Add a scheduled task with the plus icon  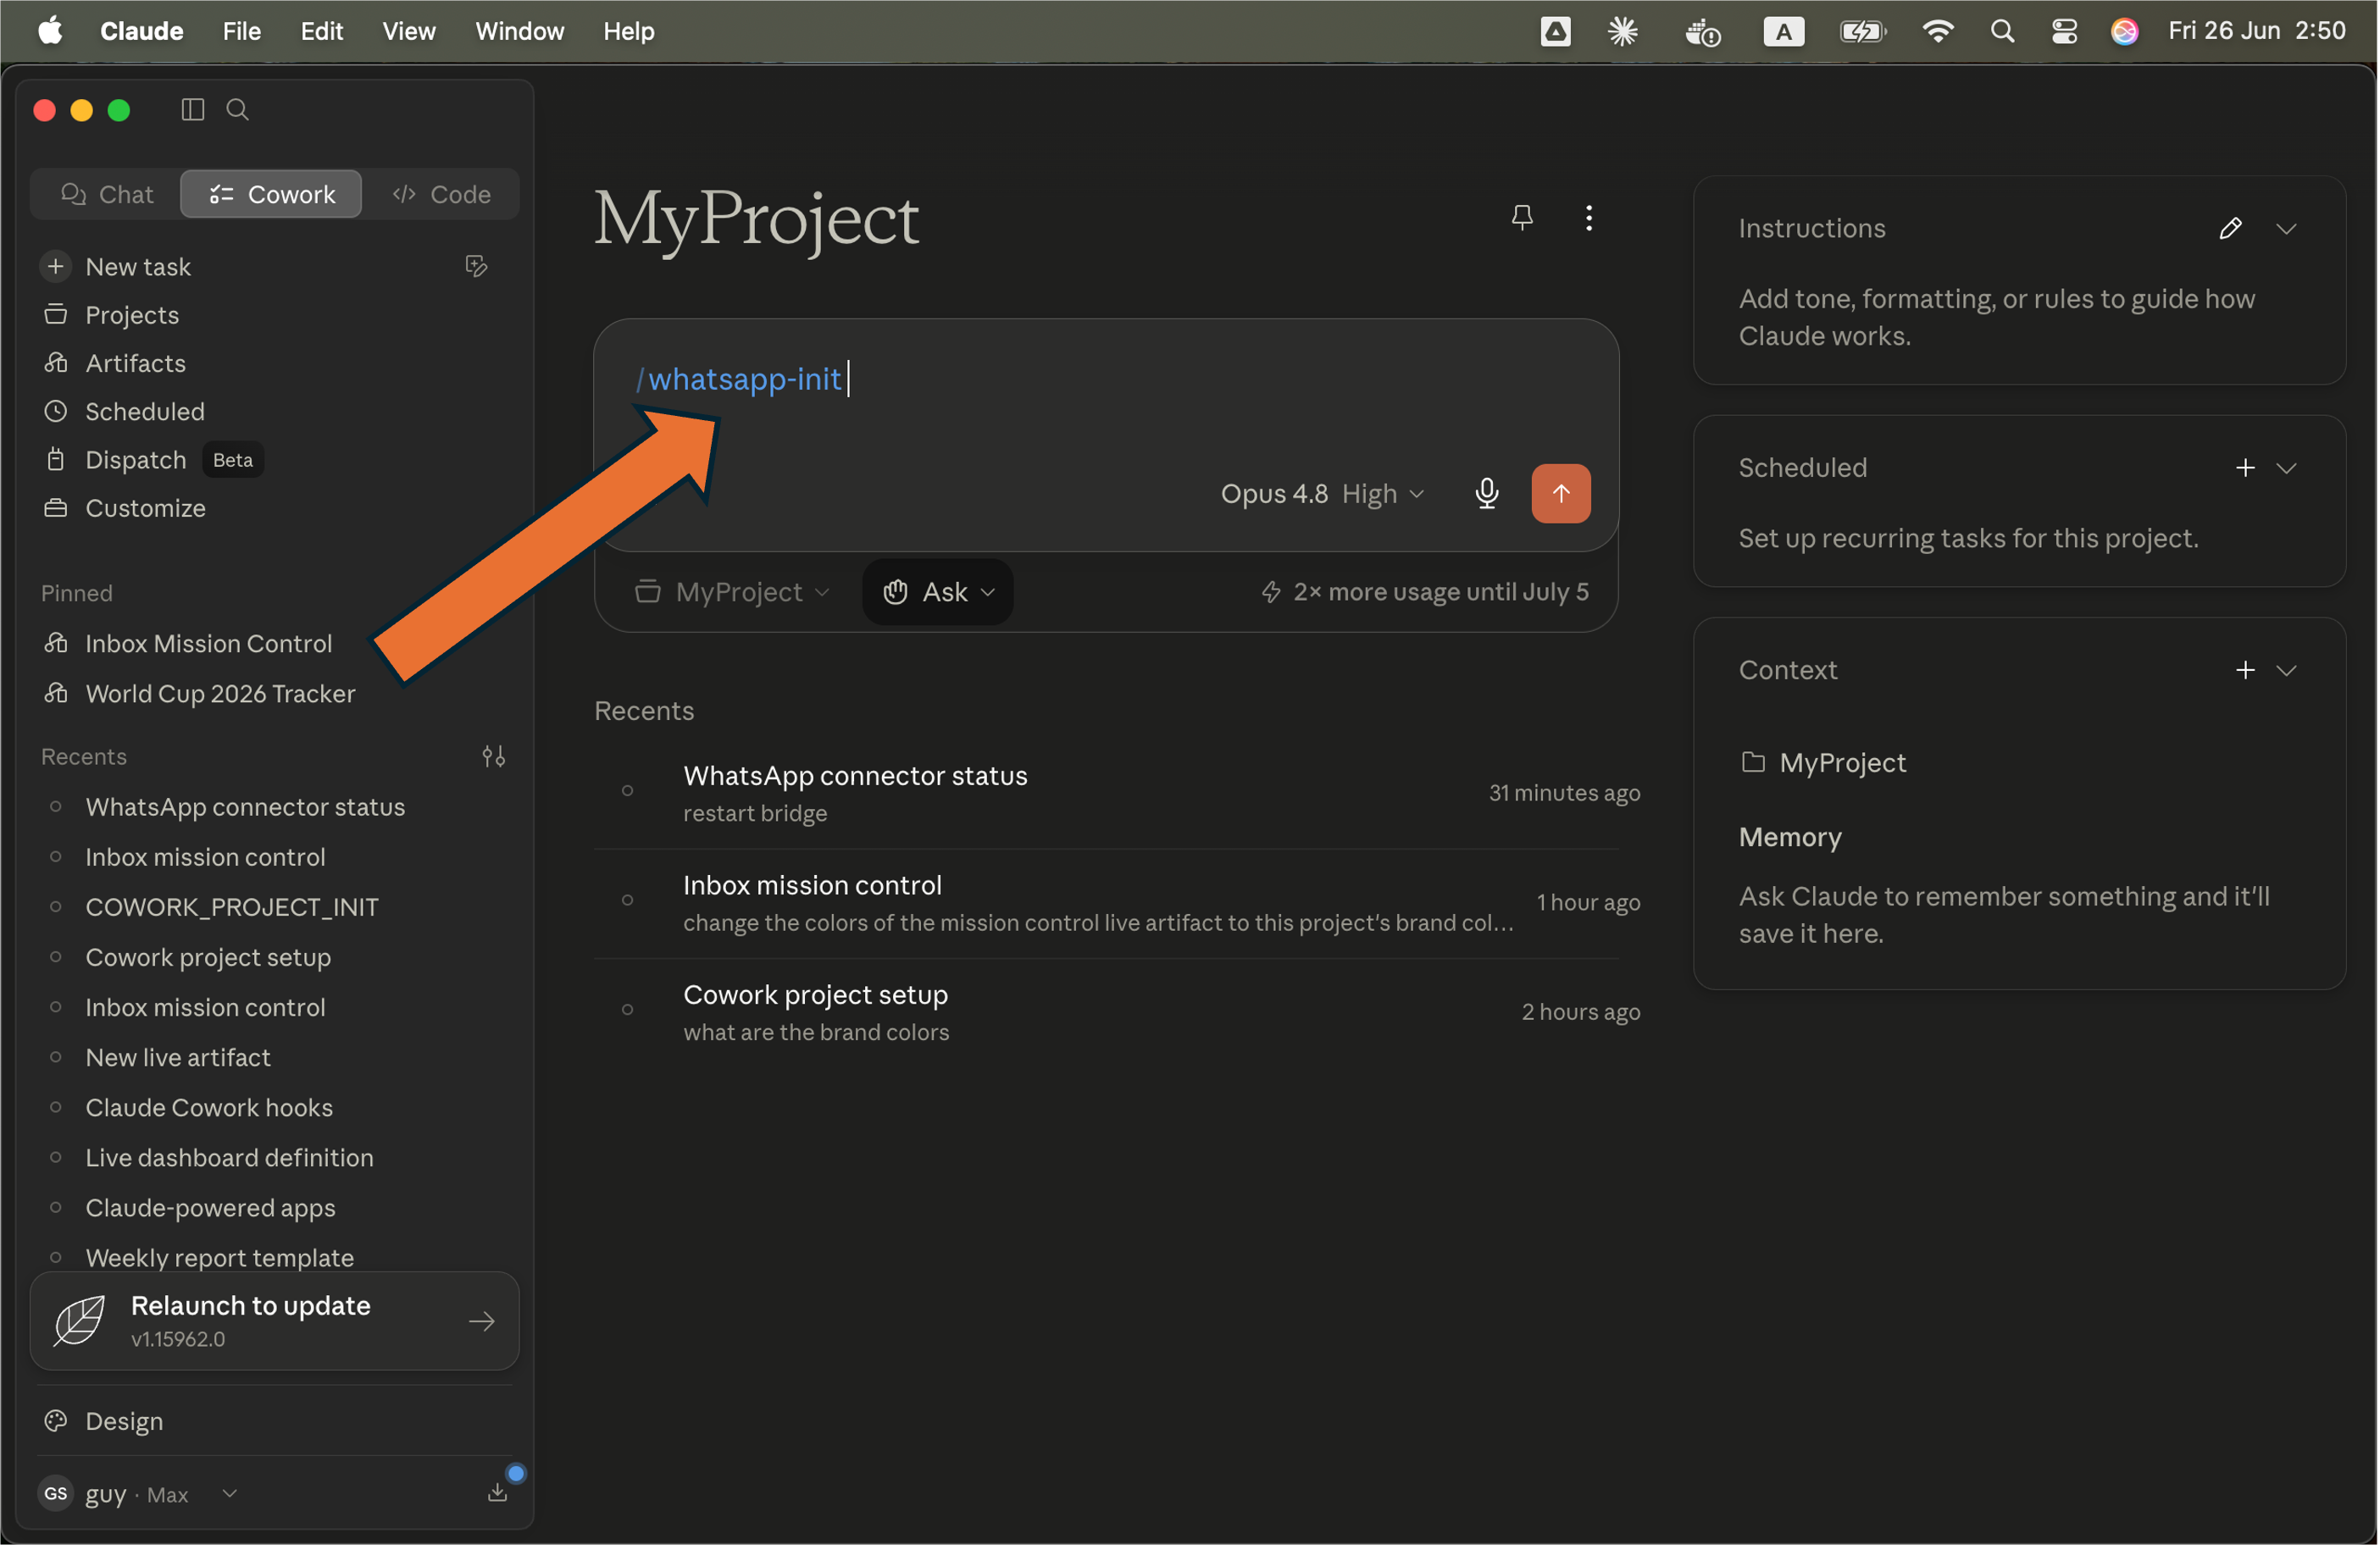[2245, 468]
